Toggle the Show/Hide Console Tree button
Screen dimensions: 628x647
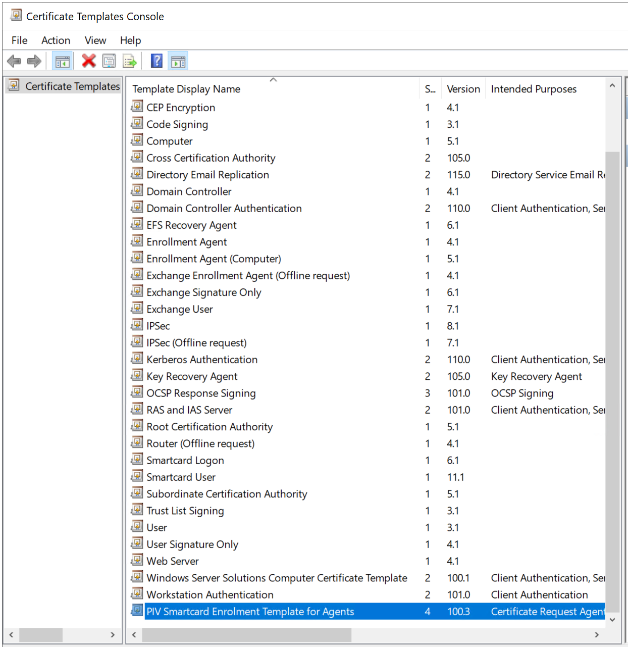(63, 62)
